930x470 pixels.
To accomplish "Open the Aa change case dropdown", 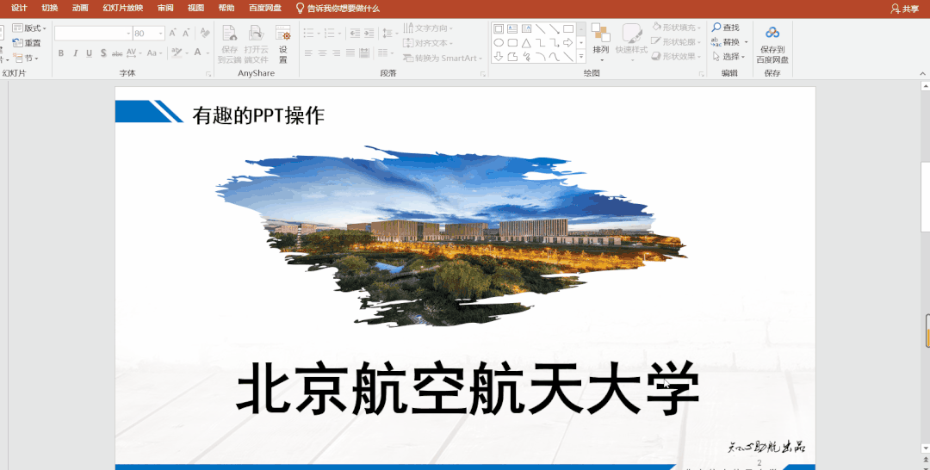I will (x=154, y=53).
